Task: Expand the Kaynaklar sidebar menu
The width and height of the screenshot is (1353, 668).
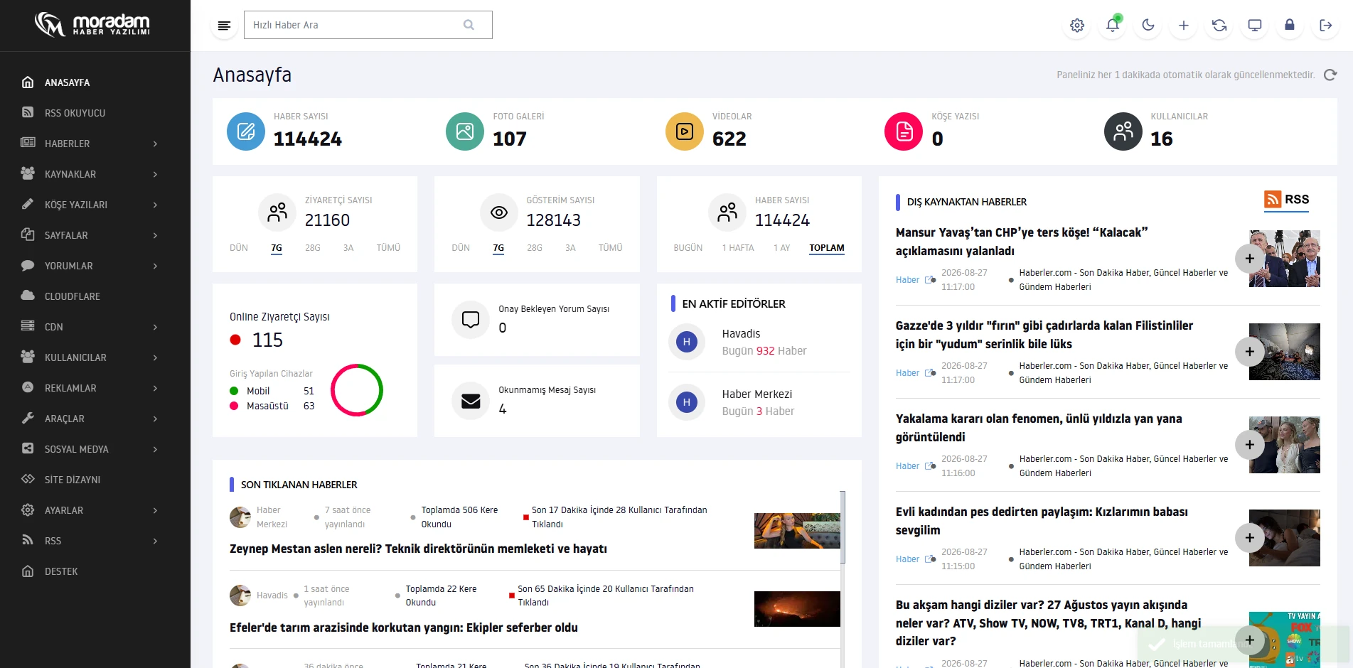Action: pyautogui.click(x=95, y=174)
